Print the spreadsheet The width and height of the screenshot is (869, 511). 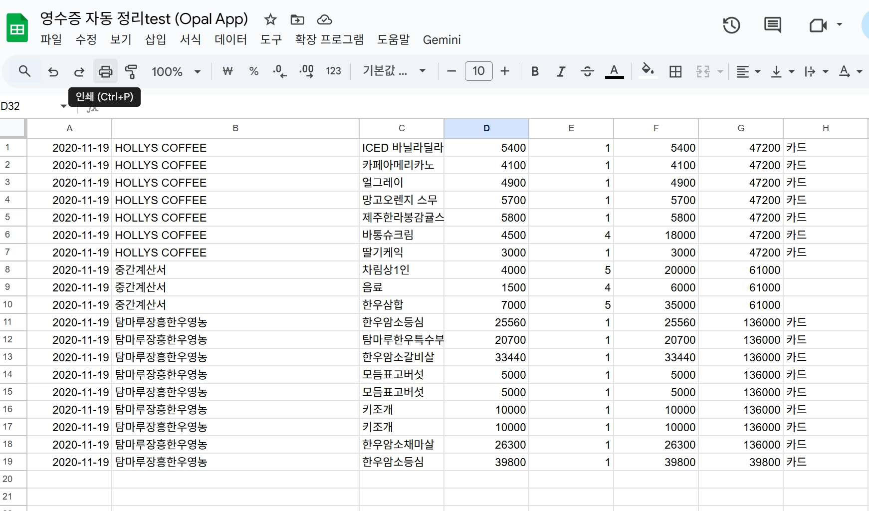point(105,71)
